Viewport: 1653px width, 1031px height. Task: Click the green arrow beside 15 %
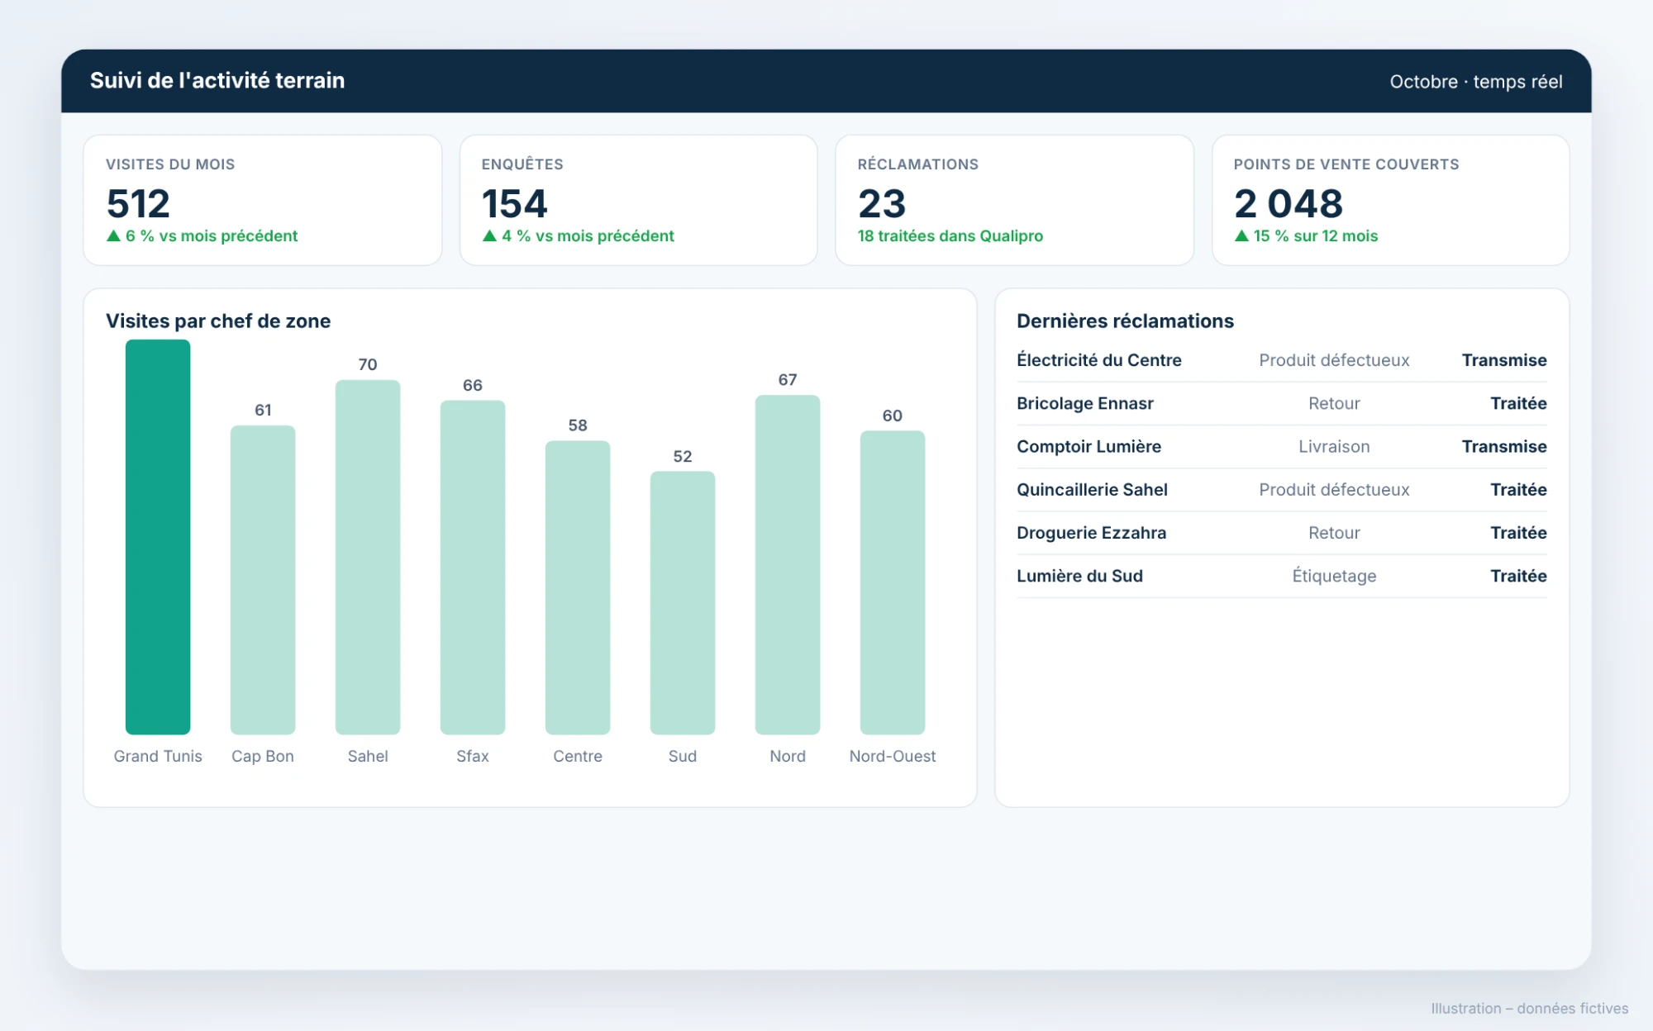click(x=1241, y=236)
